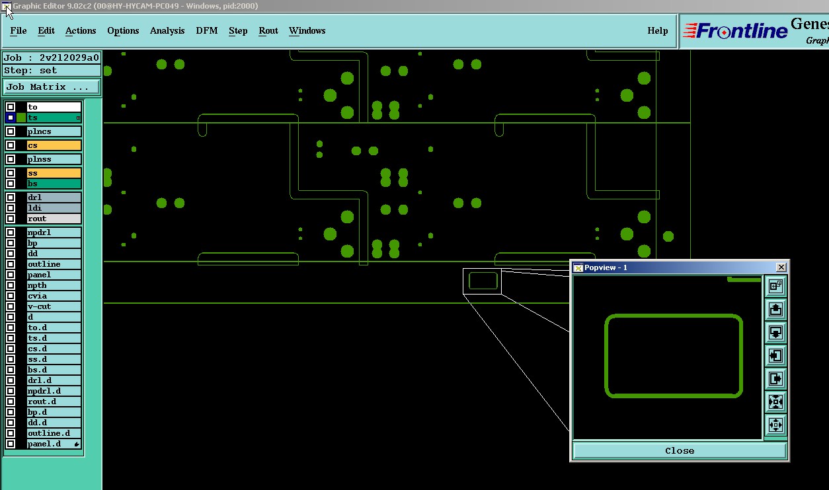Select the ss layer name
This screenshot has height=490, width=829.
[x=54, y=173]
